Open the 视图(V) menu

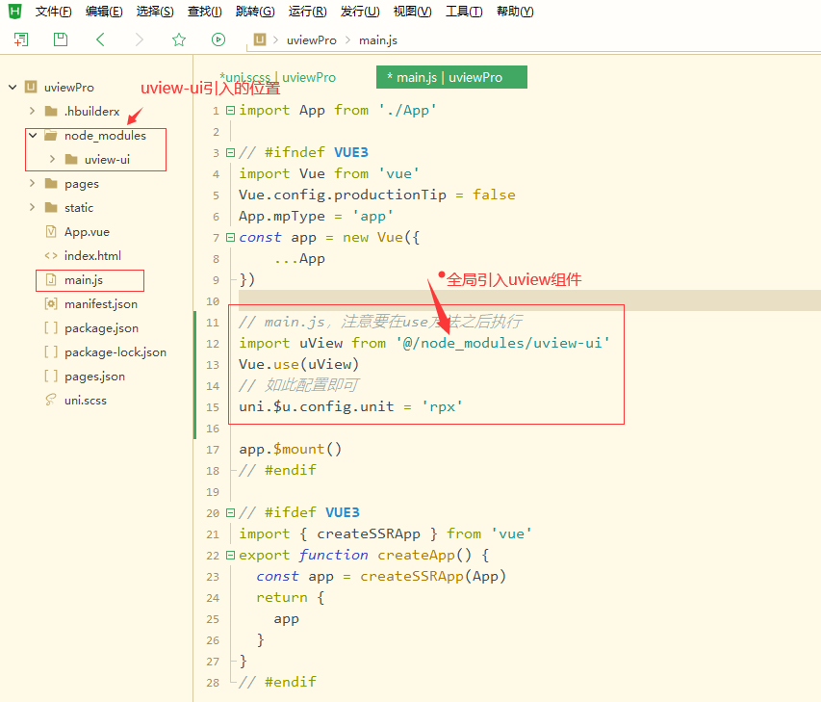click(412, 12)
